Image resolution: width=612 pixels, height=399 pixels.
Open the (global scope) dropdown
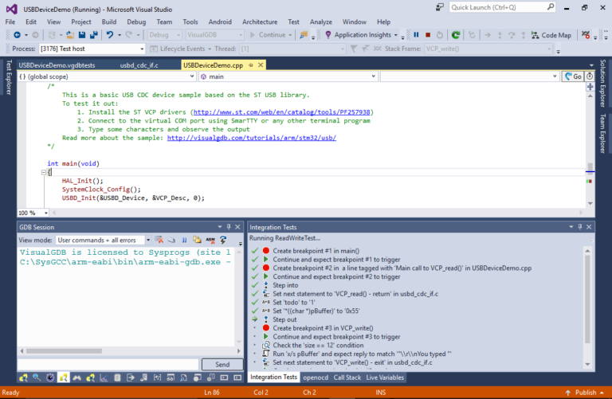click(105, 76)
